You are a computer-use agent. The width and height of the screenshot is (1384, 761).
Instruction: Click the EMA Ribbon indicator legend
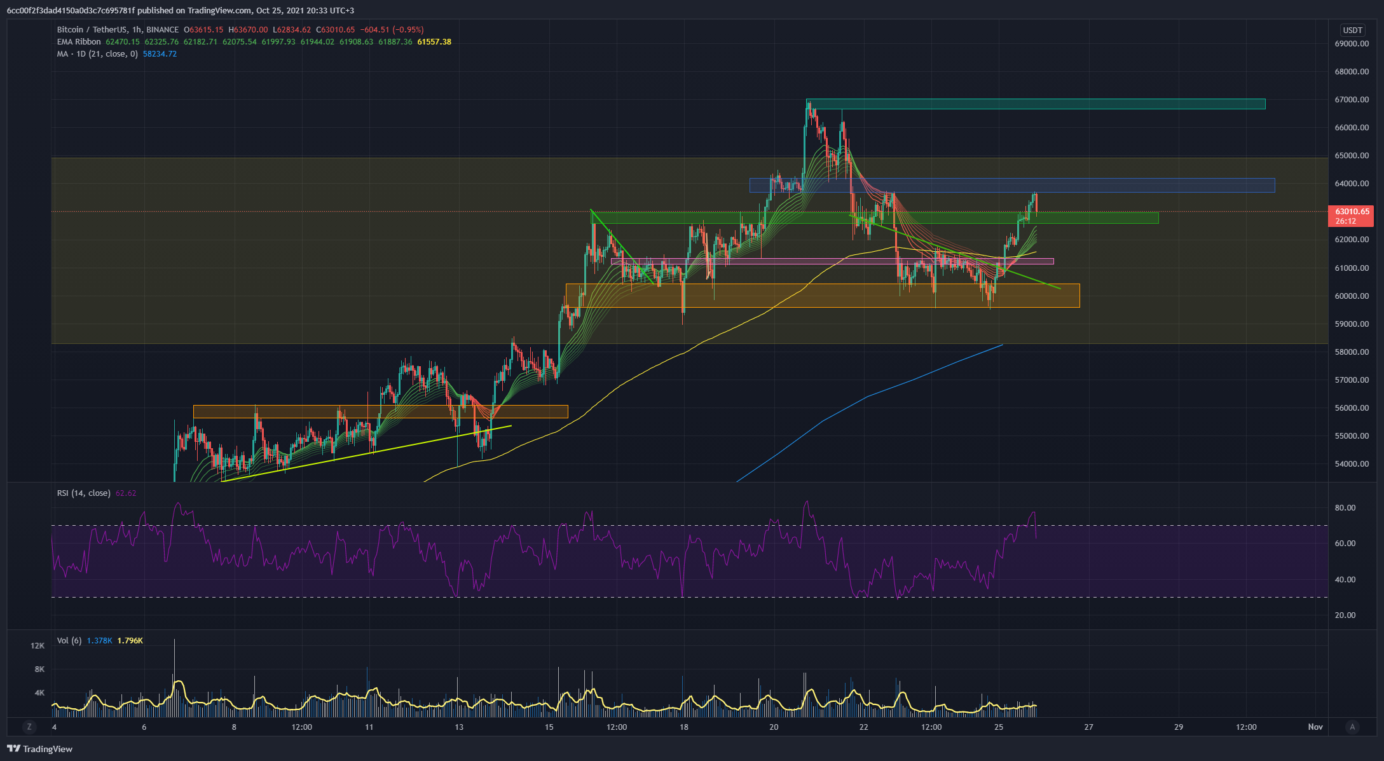pos(79,42)
